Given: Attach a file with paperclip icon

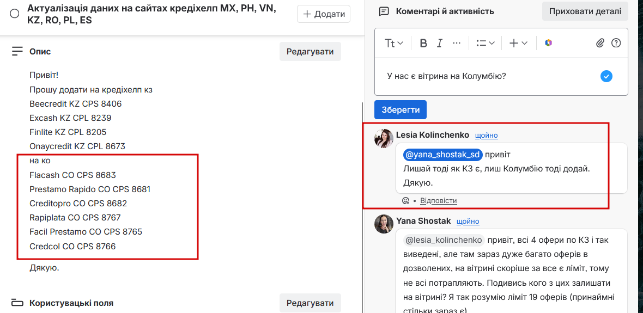Looking at the screenshot, I should (600, 43).
